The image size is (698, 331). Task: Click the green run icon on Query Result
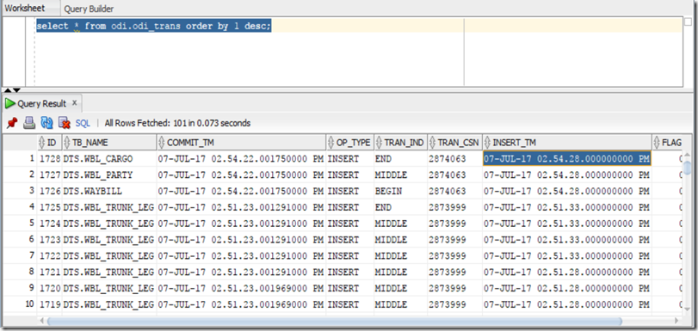coord(9,104)
